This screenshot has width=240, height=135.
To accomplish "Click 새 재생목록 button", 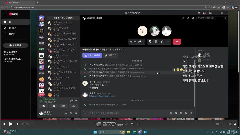I will click(15, 45).
